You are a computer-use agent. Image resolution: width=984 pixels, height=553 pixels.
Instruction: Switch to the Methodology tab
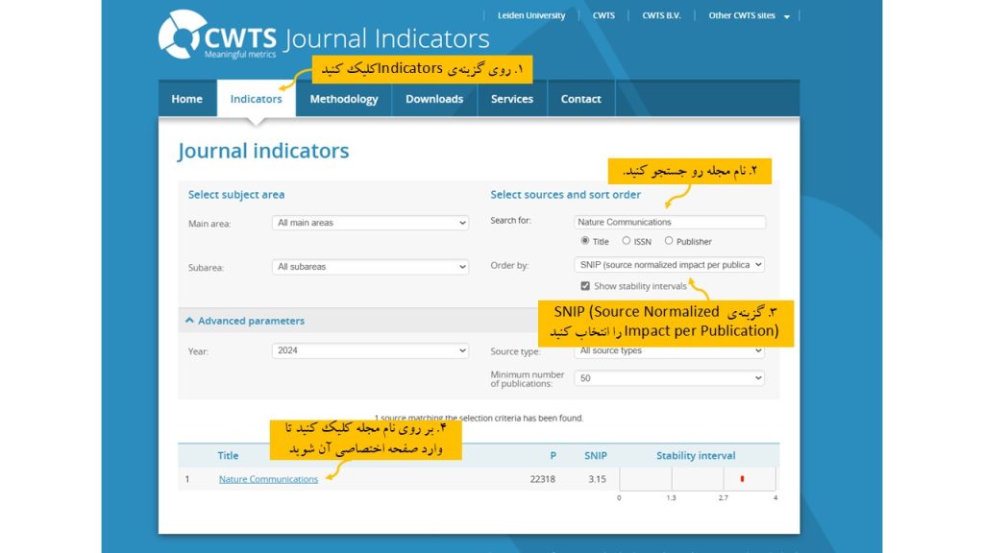[343, 98]
